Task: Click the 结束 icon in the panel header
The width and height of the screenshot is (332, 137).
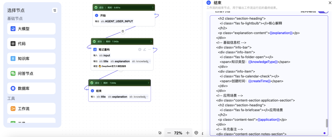Action: pyautogui.click(x=208, y=3)
